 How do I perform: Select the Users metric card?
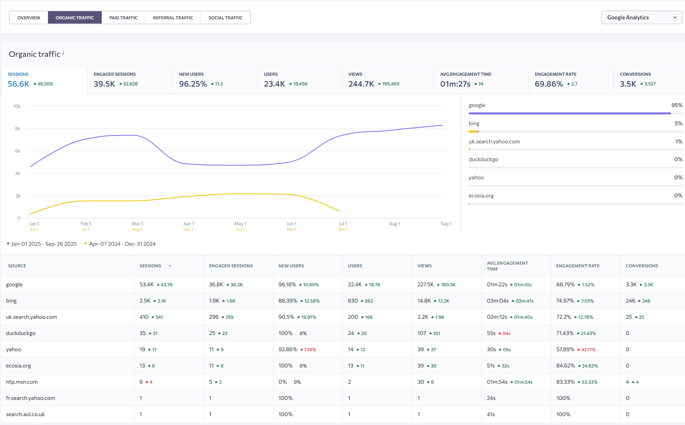(300, 80)
